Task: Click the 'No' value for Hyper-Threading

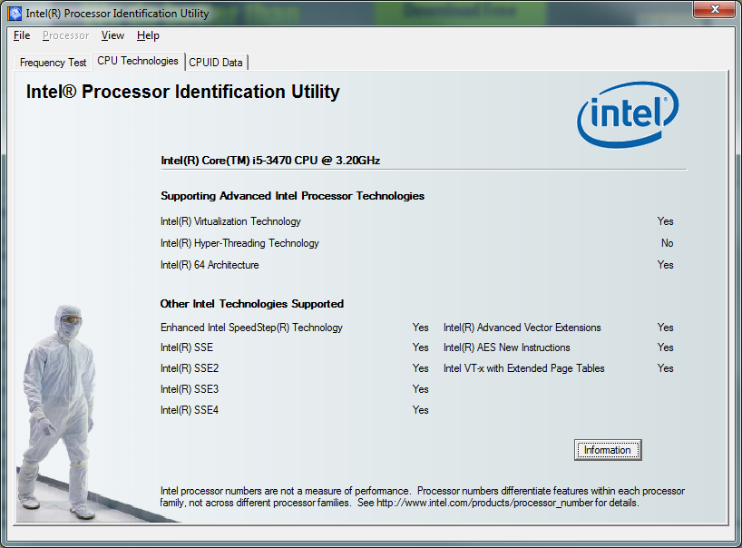Action: click(x=668, y=243)
